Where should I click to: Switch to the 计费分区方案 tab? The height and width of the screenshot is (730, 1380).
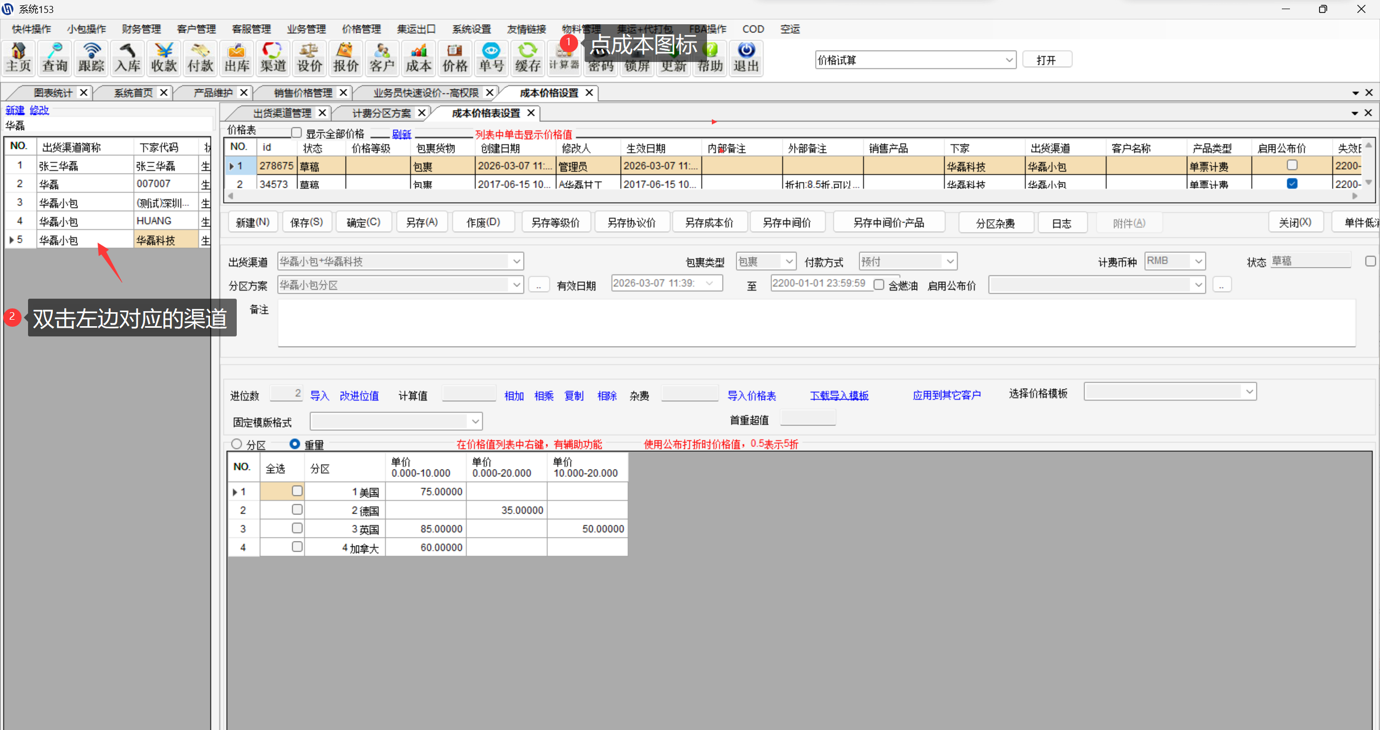pos(381,113)
